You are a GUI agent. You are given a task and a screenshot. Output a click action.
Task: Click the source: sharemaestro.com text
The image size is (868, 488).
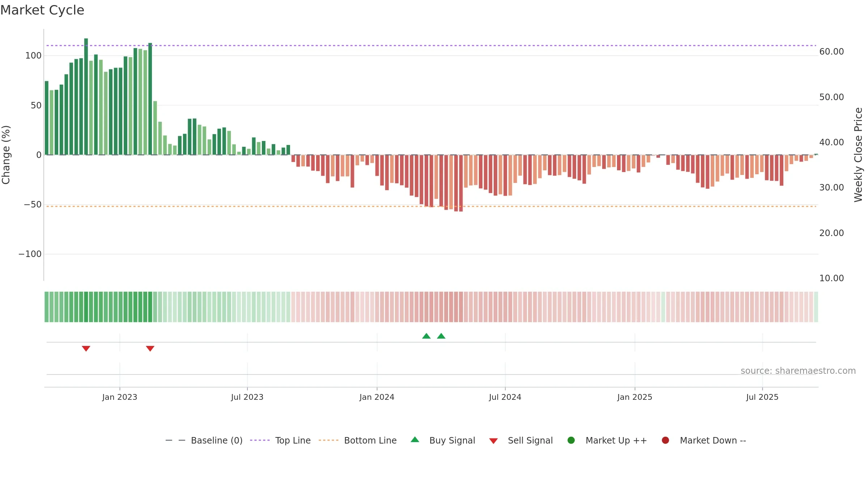(x=798, y=371)
